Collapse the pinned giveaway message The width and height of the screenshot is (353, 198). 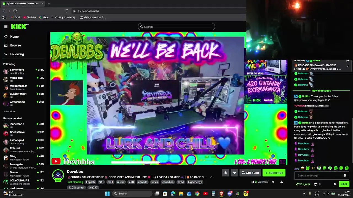coord(347,66)
